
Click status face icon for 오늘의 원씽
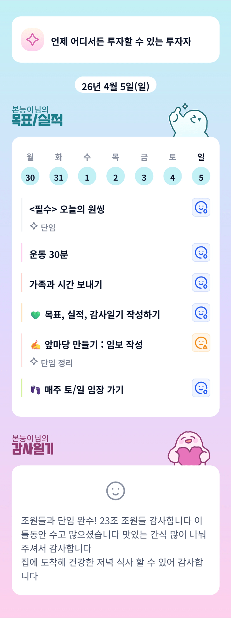click(x=201, y=207)
